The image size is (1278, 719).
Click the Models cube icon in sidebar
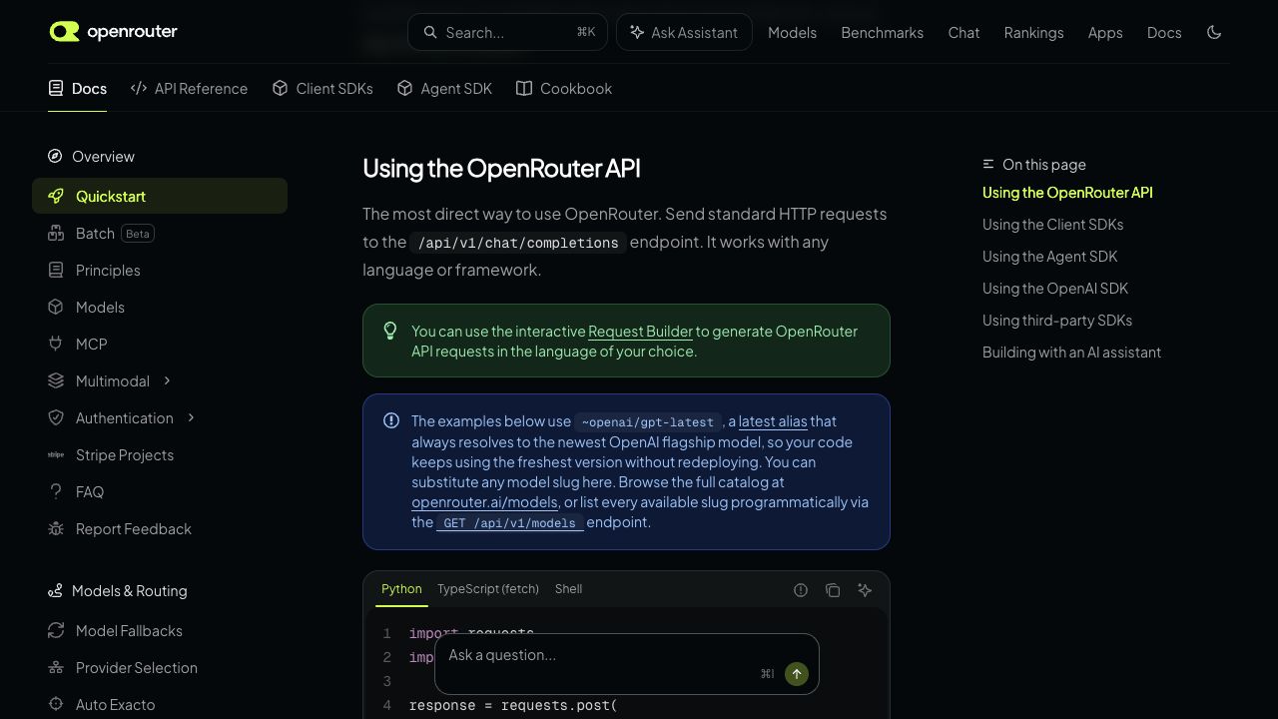(56, 307)
